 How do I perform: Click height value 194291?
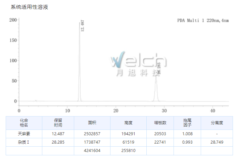pos(128,134)
